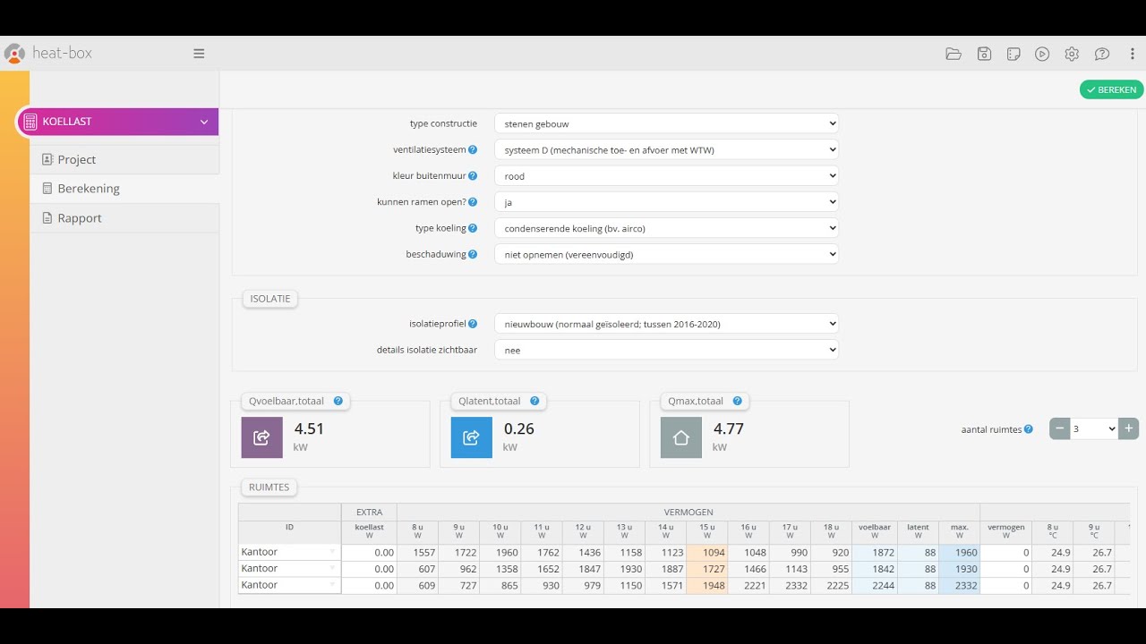Open the type constructie dropdown
This screenshot has height=644, width=1146.
tap(666, 123)
